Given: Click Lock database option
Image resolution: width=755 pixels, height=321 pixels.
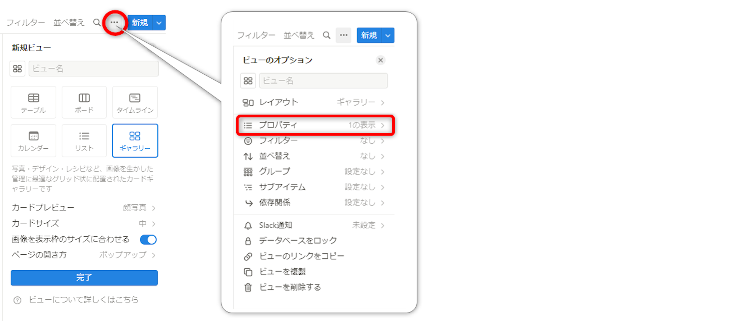Looking at the screenshot, I should pos(298,241).
